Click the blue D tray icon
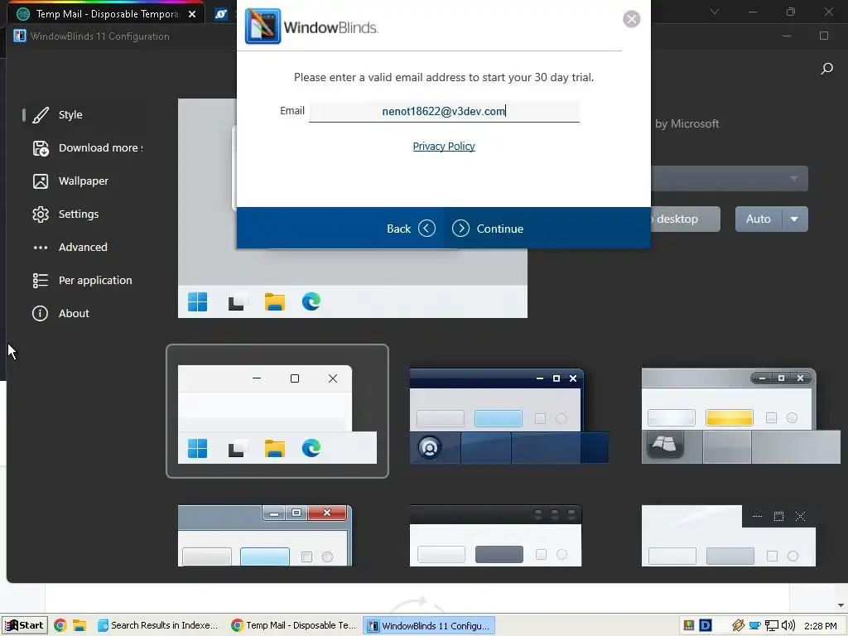 (706, 626)
